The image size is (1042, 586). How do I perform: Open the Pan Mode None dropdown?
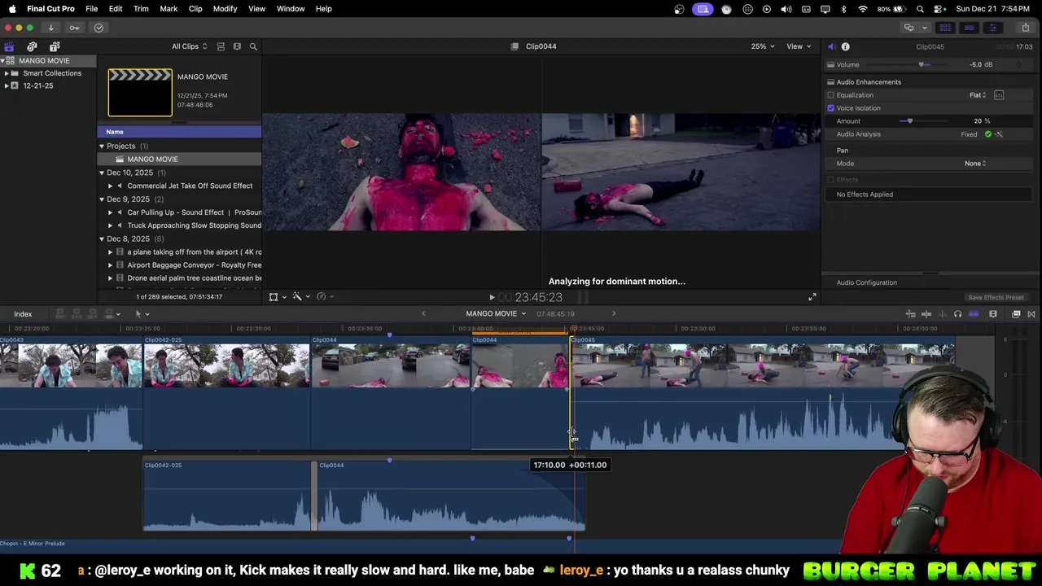pos(975,164)
